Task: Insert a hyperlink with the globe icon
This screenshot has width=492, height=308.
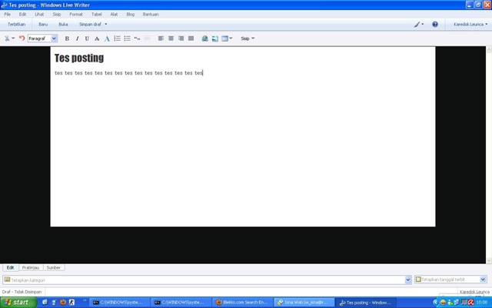Action: point(205,38)
